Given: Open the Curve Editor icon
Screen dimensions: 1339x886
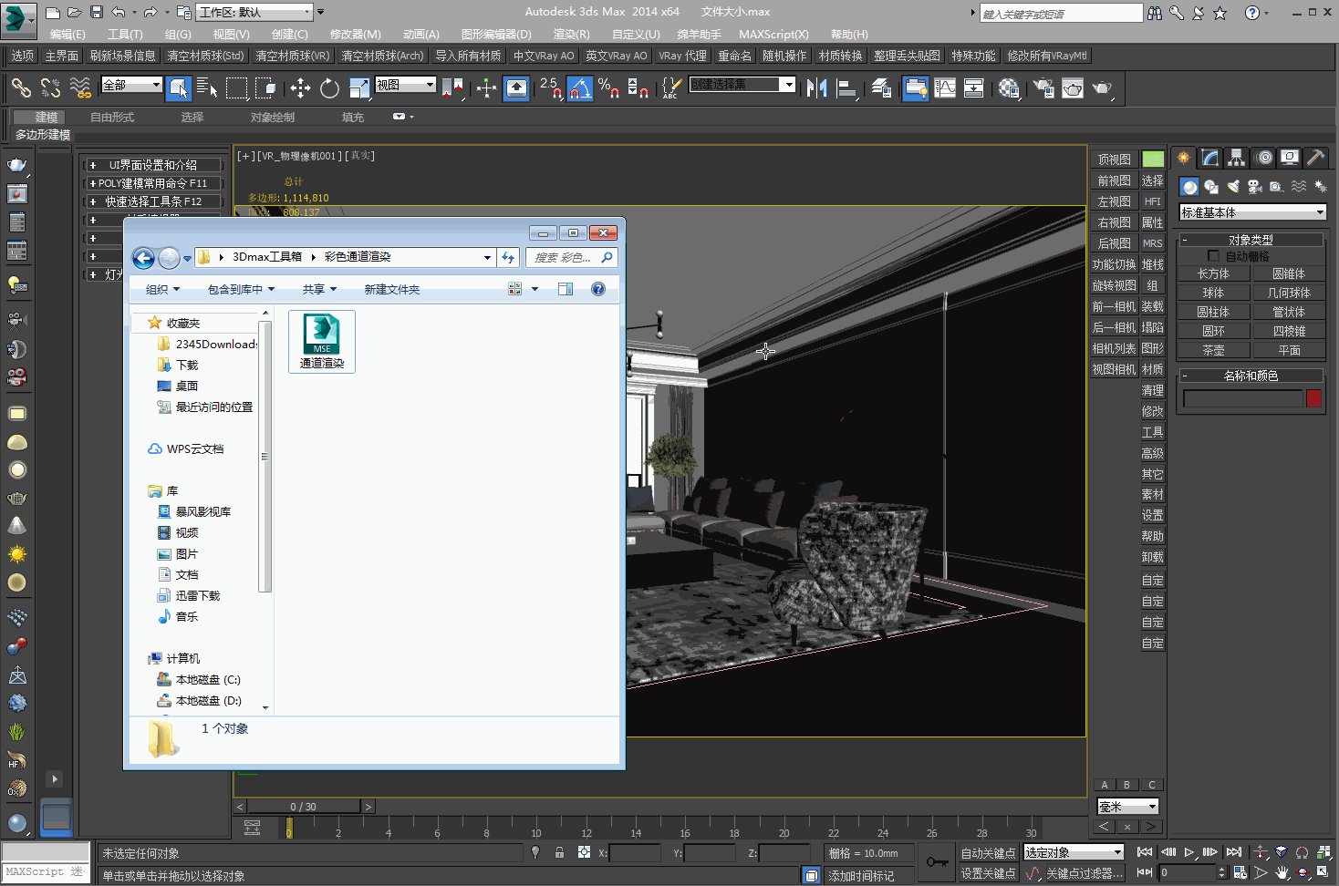Looking at the screenshot, I should 945,88.
